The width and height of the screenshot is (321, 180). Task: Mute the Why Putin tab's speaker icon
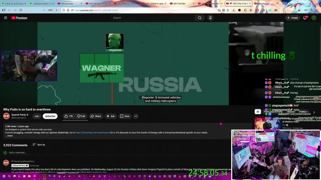coord(231,3)
